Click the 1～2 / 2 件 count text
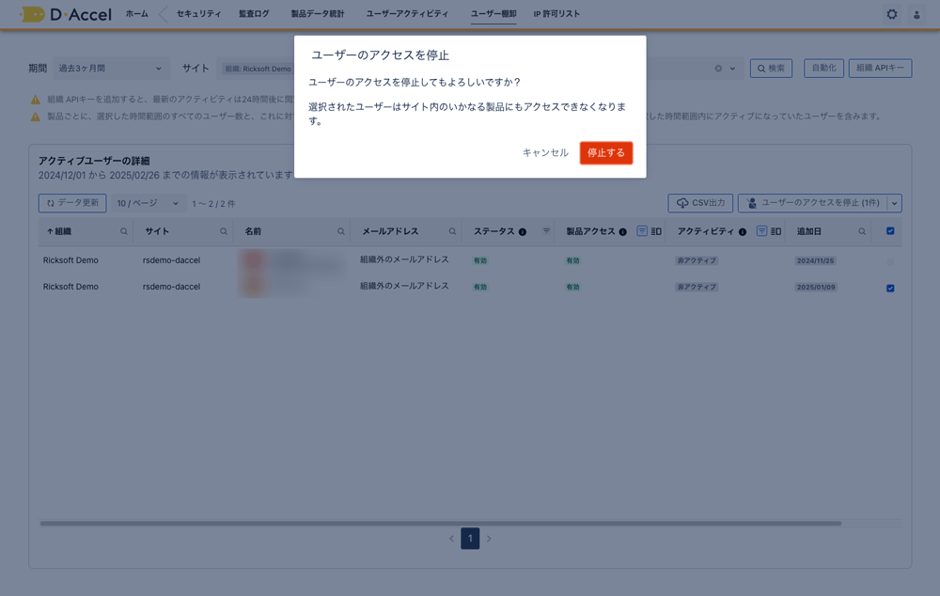The height and width of the screenshot is (596, 940). [213, 204]
